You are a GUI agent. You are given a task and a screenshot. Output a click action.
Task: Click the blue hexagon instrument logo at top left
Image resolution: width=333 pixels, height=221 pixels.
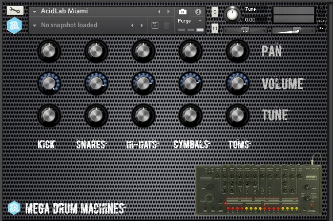tap(14, 26)
